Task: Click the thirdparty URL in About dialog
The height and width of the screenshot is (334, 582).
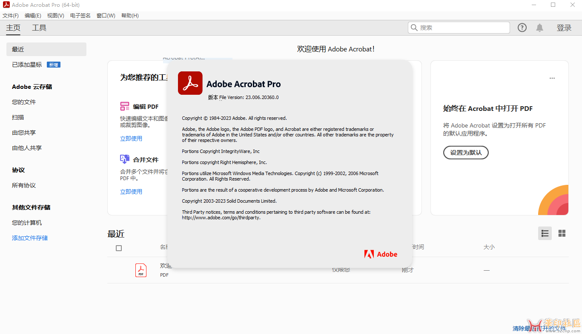Action: click(221, 218)
